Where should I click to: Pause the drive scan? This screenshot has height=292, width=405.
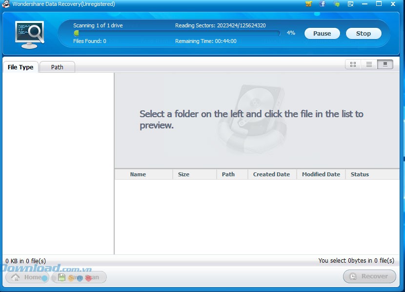tap(322, 33)
